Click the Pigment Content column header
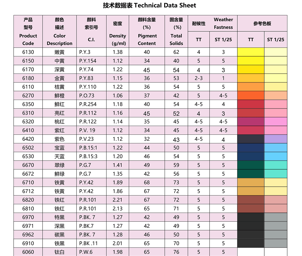The height and width of the screenshot is (256, 302). 147,31
